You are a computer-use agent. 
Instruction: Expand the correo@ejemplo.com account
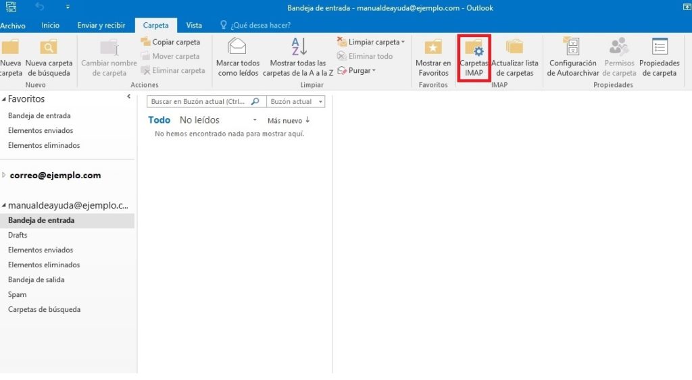[x=3, y=175]
